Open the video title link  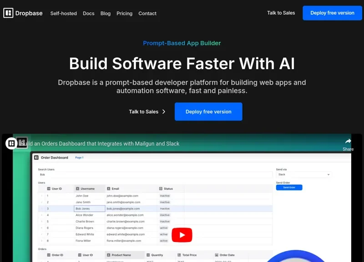(100, 144)
